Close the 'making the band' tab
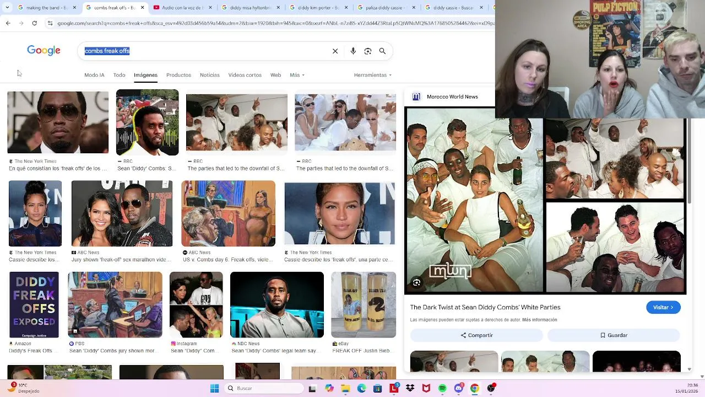The width and height of the screenshot is (705, 397). pos(74,8)
